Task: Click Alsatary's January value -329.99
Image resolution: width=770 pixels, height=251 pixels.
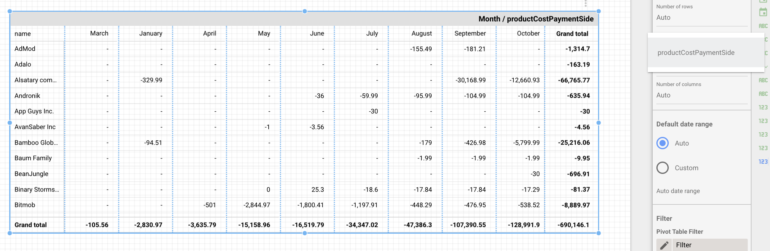Action: [x=151, y=80]
